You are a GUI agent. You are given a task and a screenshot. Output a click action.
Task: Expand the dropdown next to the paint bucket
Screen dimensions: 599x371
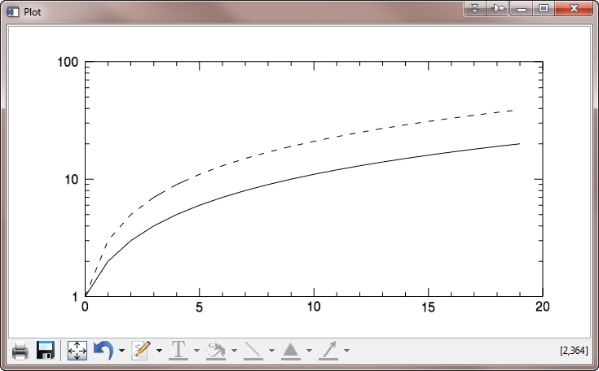point(234,351)
